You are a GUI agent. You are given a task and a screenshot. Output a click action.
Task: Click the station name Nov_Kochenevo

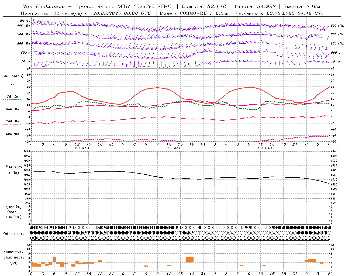pos(43,6)
